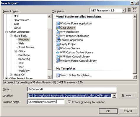This screenshot has width=140, height=117.
Task: Select Office under Visual Basic
Action: (22, 51)
